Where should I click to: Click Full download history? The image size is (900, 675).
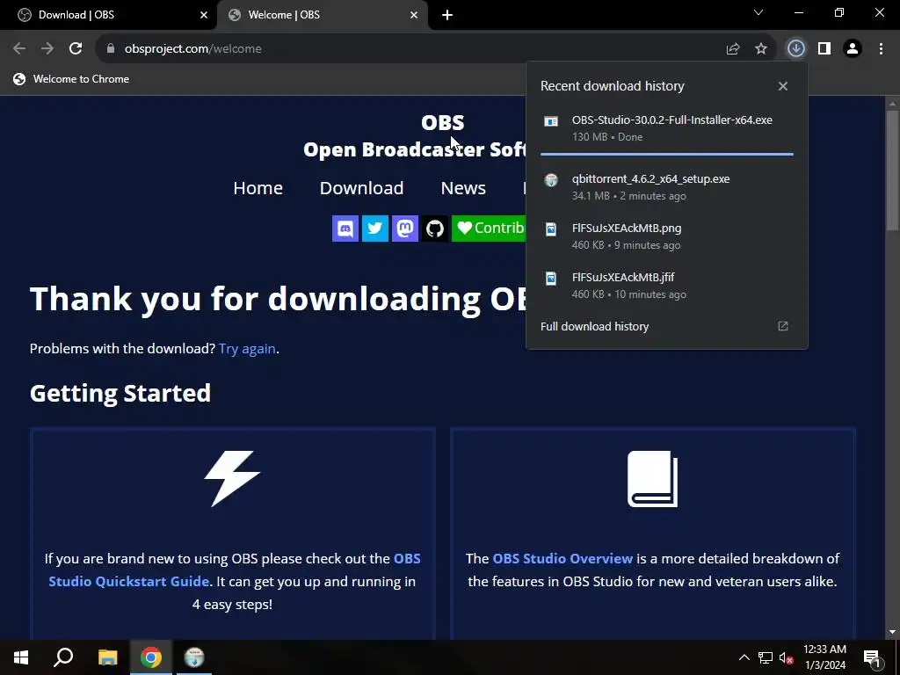(x=595, y=326)
